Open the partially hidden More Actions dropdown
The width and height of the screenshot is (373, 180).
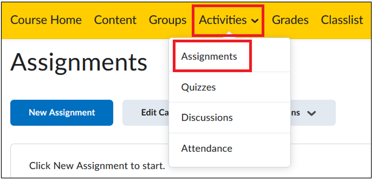pos(313,113)
